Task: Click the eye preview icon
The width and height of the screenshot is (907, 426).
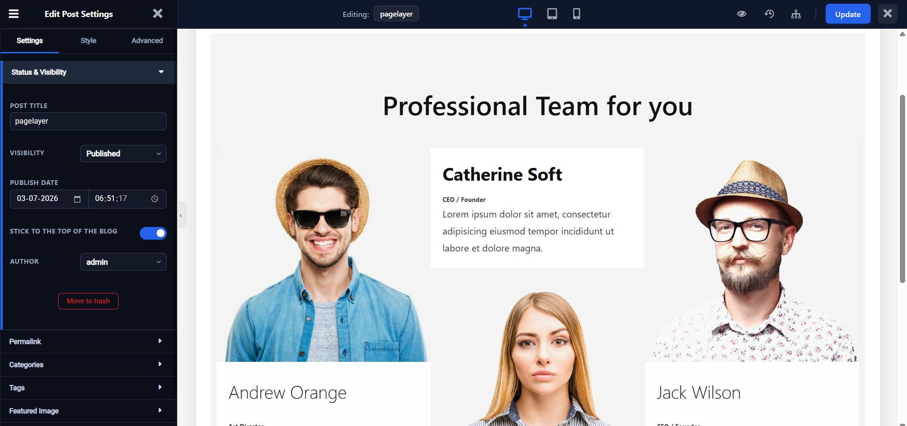Action: 742,14
